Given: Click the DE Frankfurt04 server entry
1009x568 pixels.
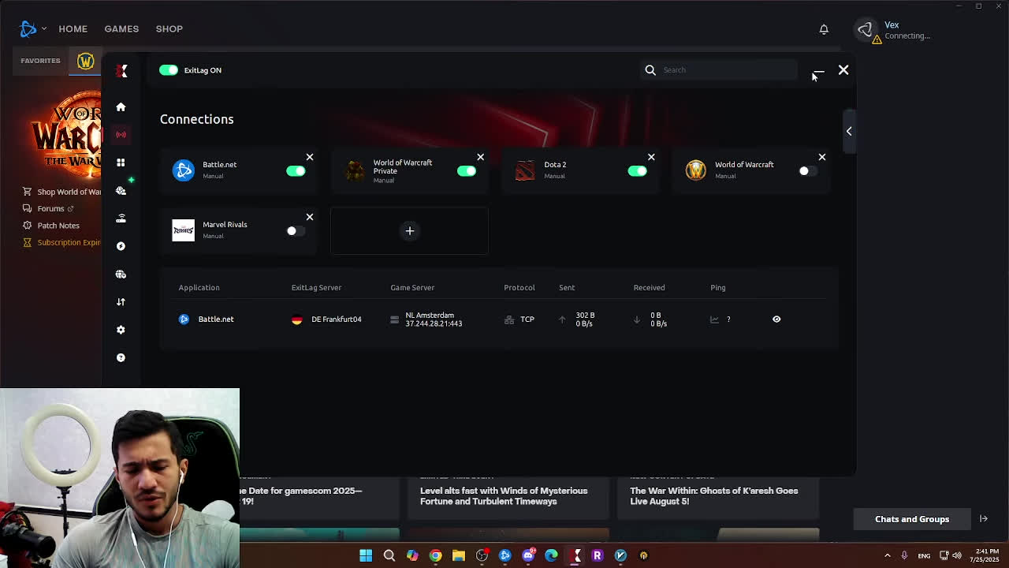Looking at the screenshot, I should coord(326,319).
